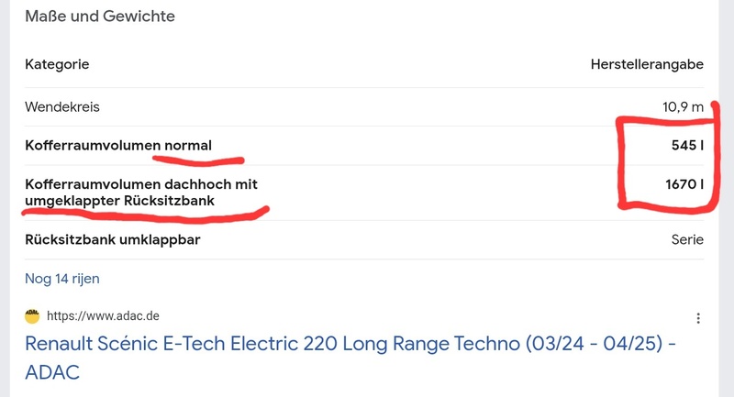Click the 'Serie' value

687,239
